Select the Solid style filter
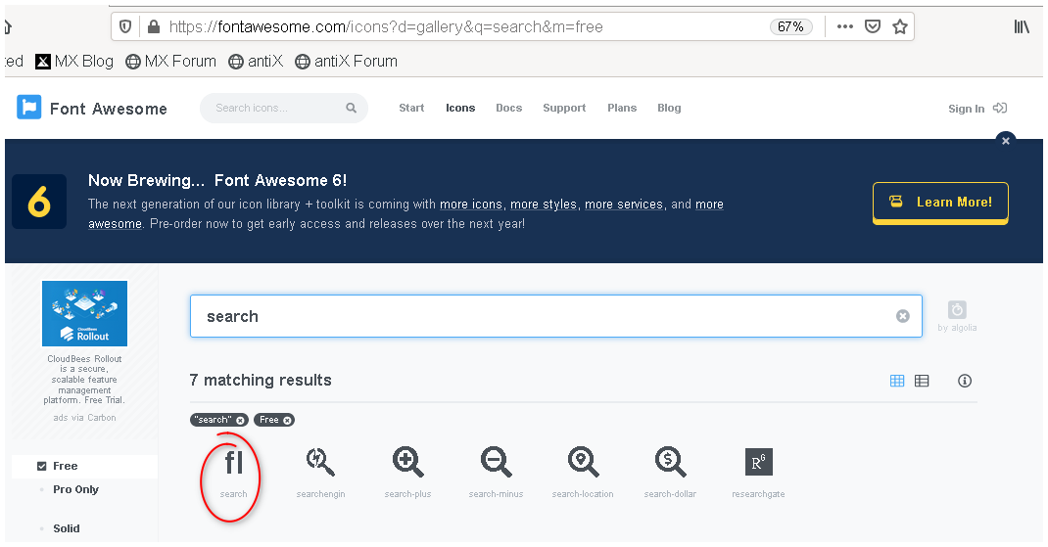This screenshot has width=1048, height=547. [67, 528]
